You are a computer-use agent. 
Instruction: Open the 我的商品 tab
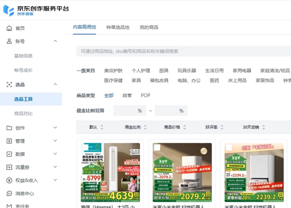tap(149, 27)
